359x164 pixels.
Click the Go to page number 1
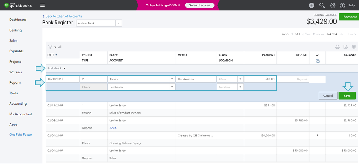292,34
